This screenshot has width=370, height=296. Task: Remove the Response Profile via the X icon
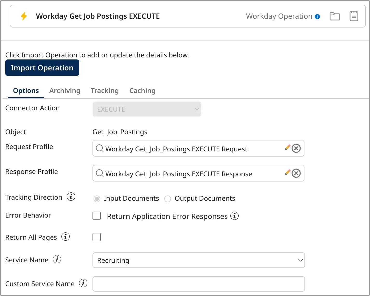pyautogui.click(x=296, y=173)
